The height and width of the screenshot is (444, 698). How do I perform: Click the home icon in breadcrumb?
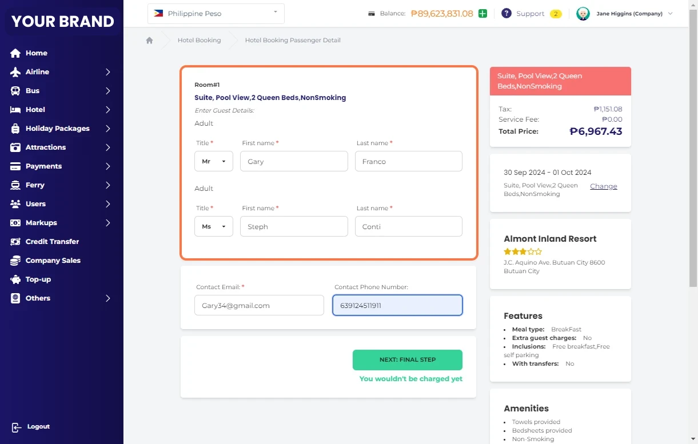tap(149, 41)
